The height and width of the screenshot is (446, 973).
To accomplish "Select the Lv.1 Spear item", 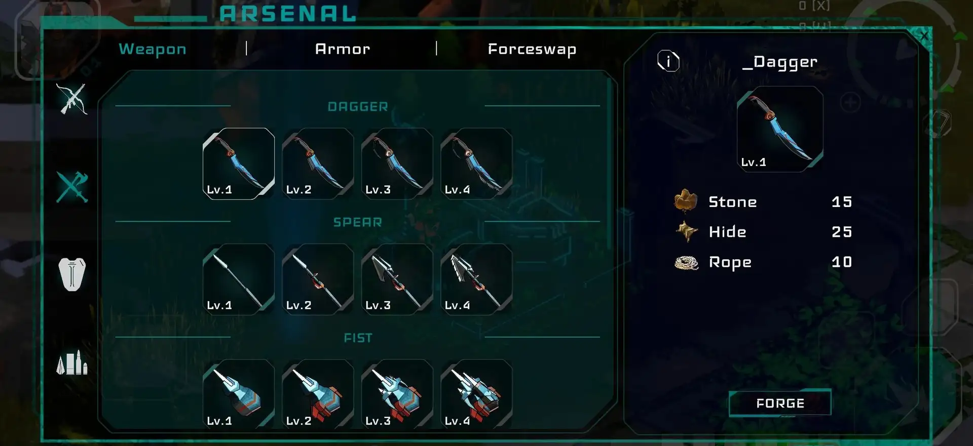I will pyautogui.click(x=239, y=279).
